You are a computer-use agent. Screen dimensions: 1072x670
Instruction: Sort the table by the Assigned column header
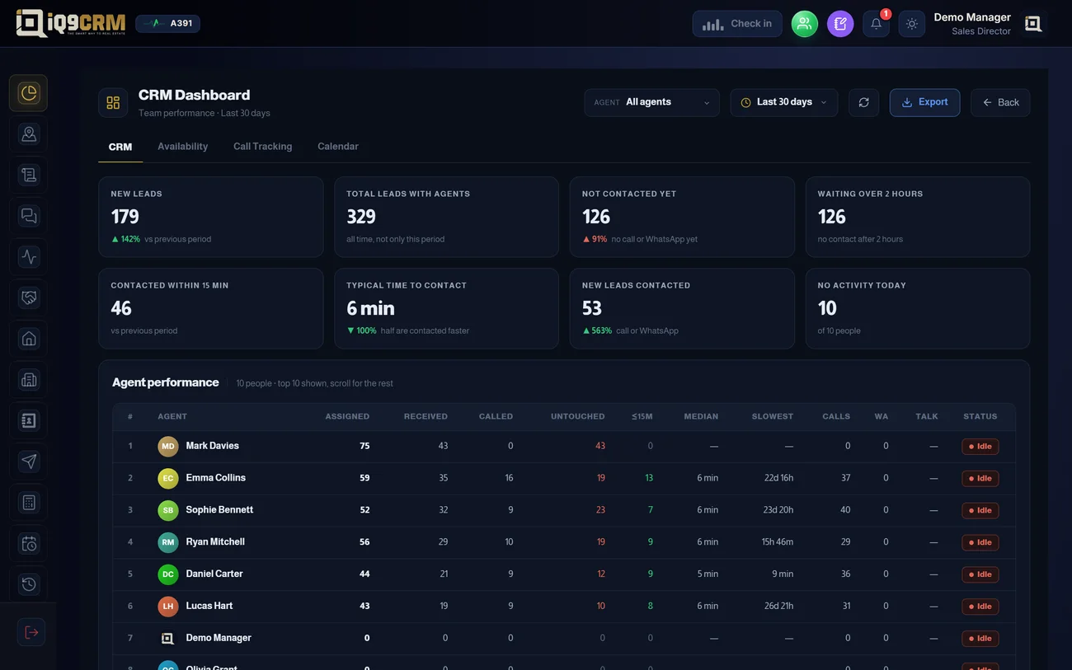347,417
